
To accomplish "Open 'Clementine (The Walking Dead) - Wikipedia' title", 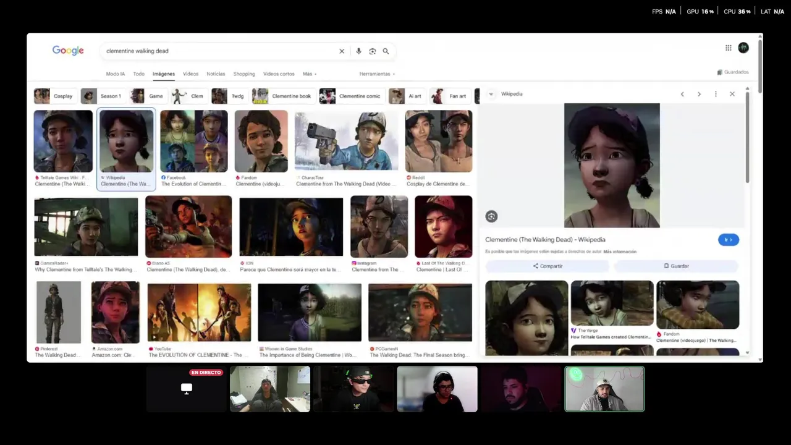I will coord(545,240).
